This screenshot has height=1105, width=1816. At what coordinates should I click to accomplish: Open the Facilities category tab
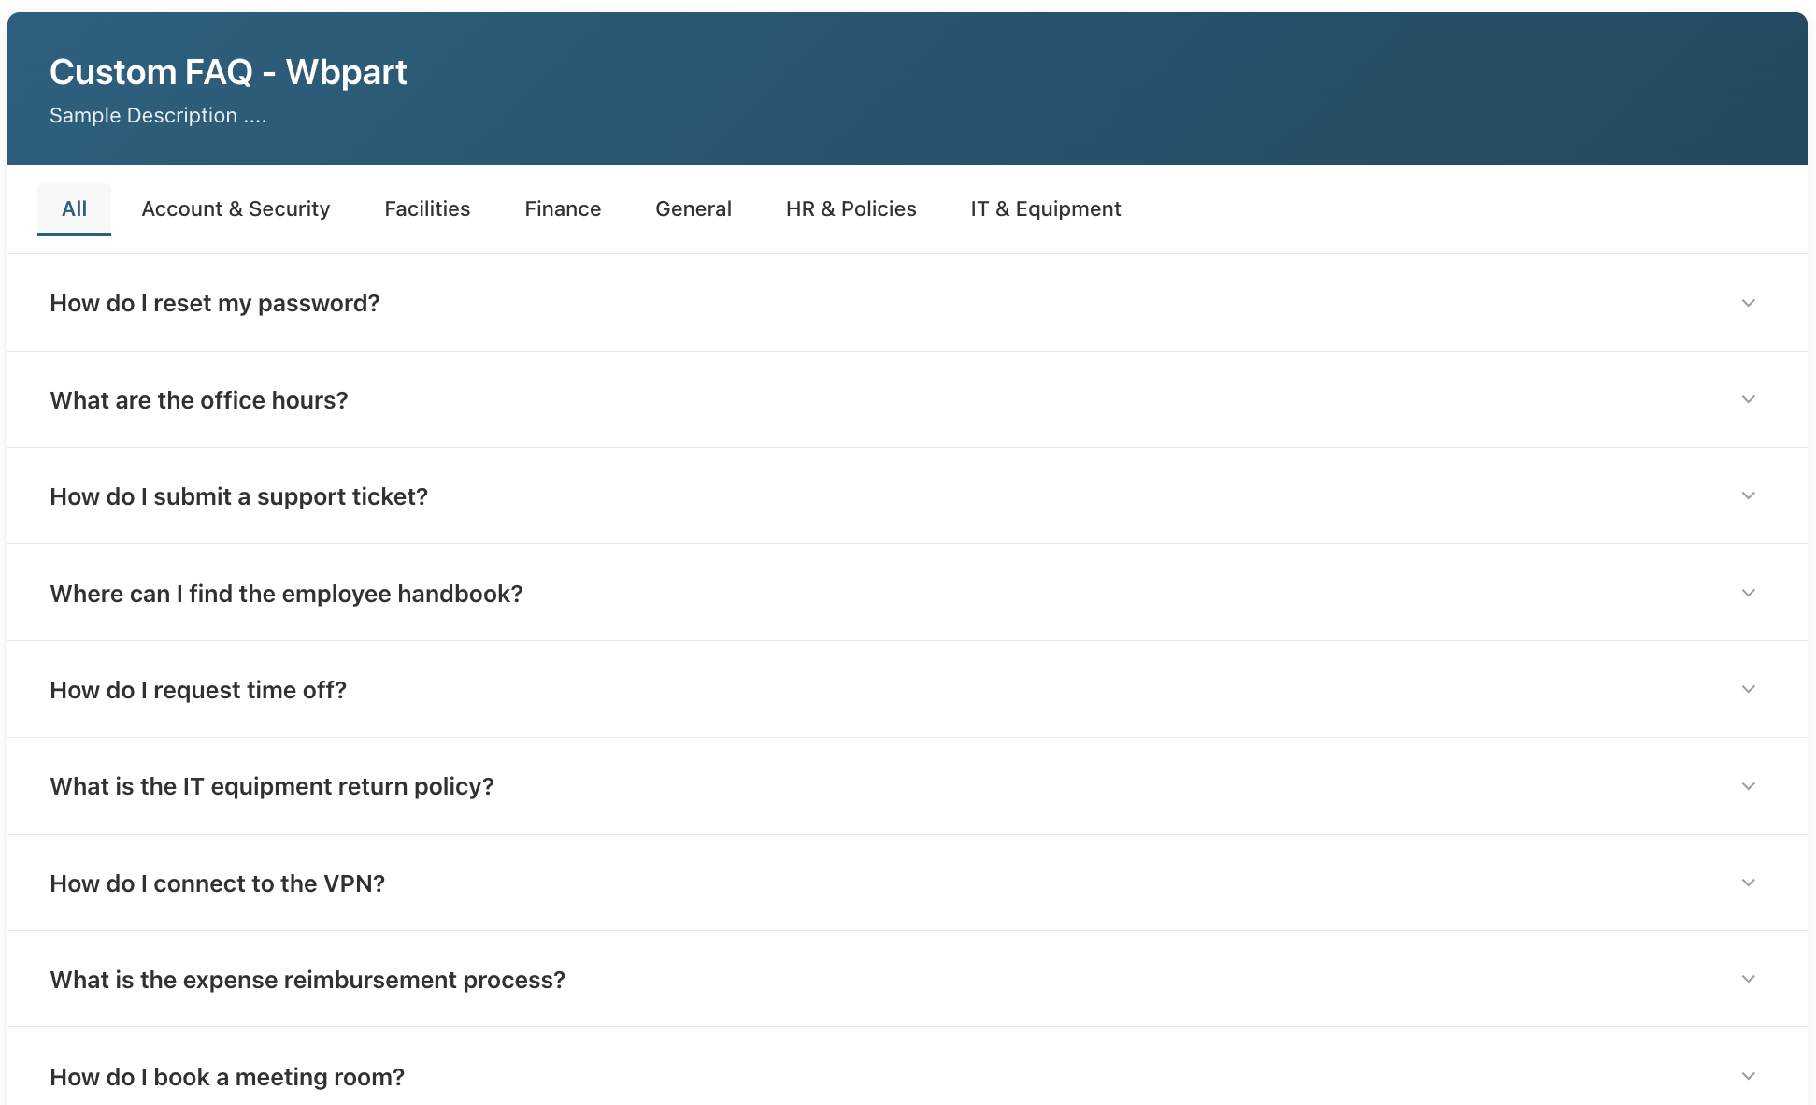[x=427, y=208]
